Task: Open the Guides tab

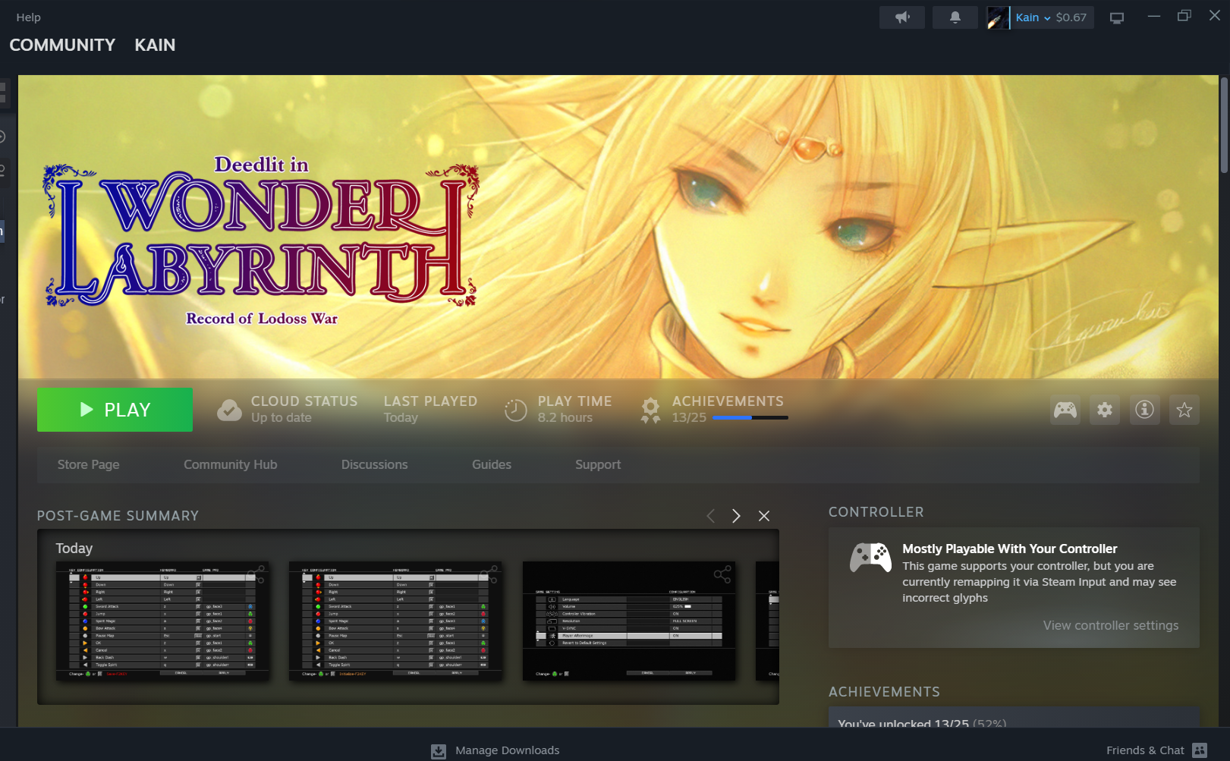Action: tap(492, 465)
